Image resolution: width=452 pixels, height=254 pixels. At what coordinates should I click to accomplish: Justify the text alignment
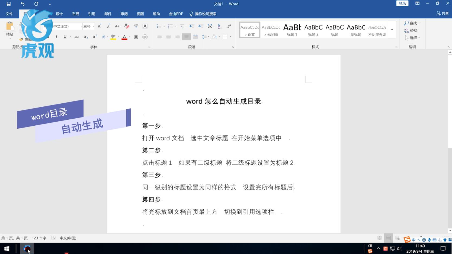[186, 37]
